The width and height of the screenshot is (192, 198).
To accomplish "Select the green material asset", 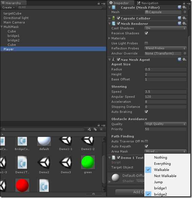I will click(x=88, y=165).
